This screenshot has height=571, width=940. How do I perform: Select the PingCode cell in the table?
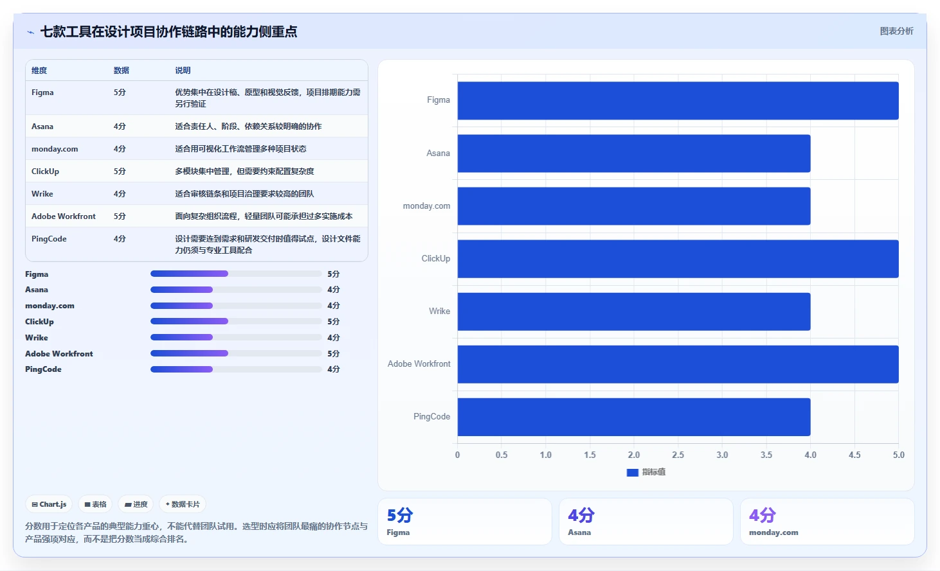coord(49,239)
